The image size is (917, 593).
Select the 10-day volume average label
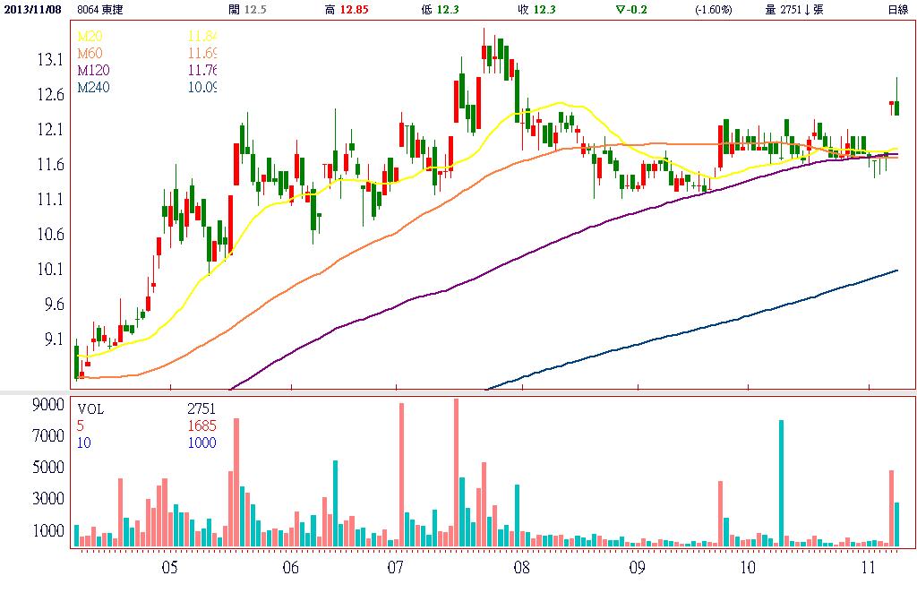point(84,443)
